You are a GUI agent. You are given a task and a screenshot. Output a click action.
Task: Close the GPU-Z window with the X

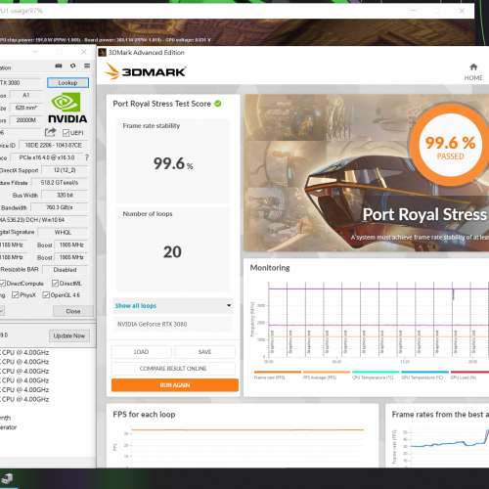click(84, 52)
